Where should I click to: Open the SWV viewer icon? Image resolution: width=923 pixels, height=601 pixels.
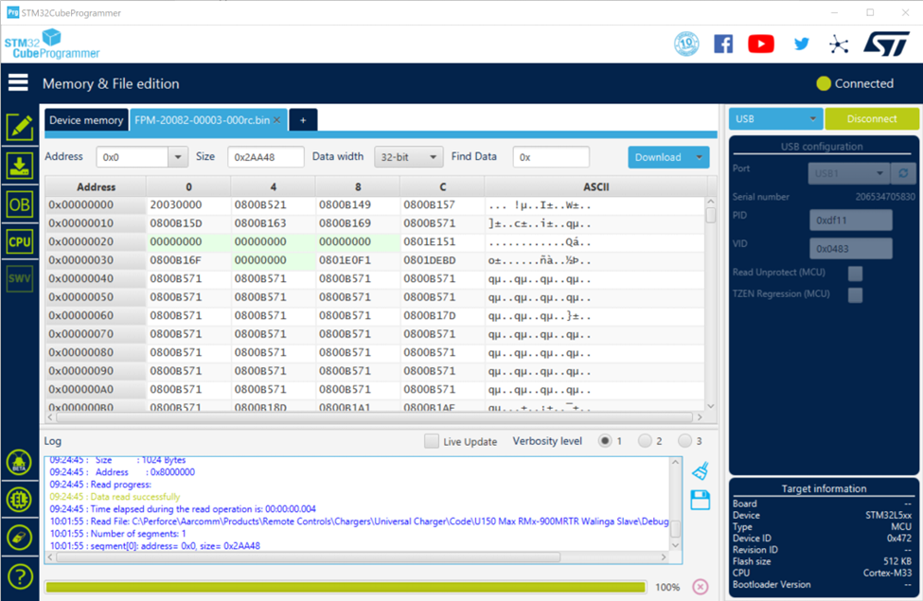pyautogui.click(x=20, y=278)
